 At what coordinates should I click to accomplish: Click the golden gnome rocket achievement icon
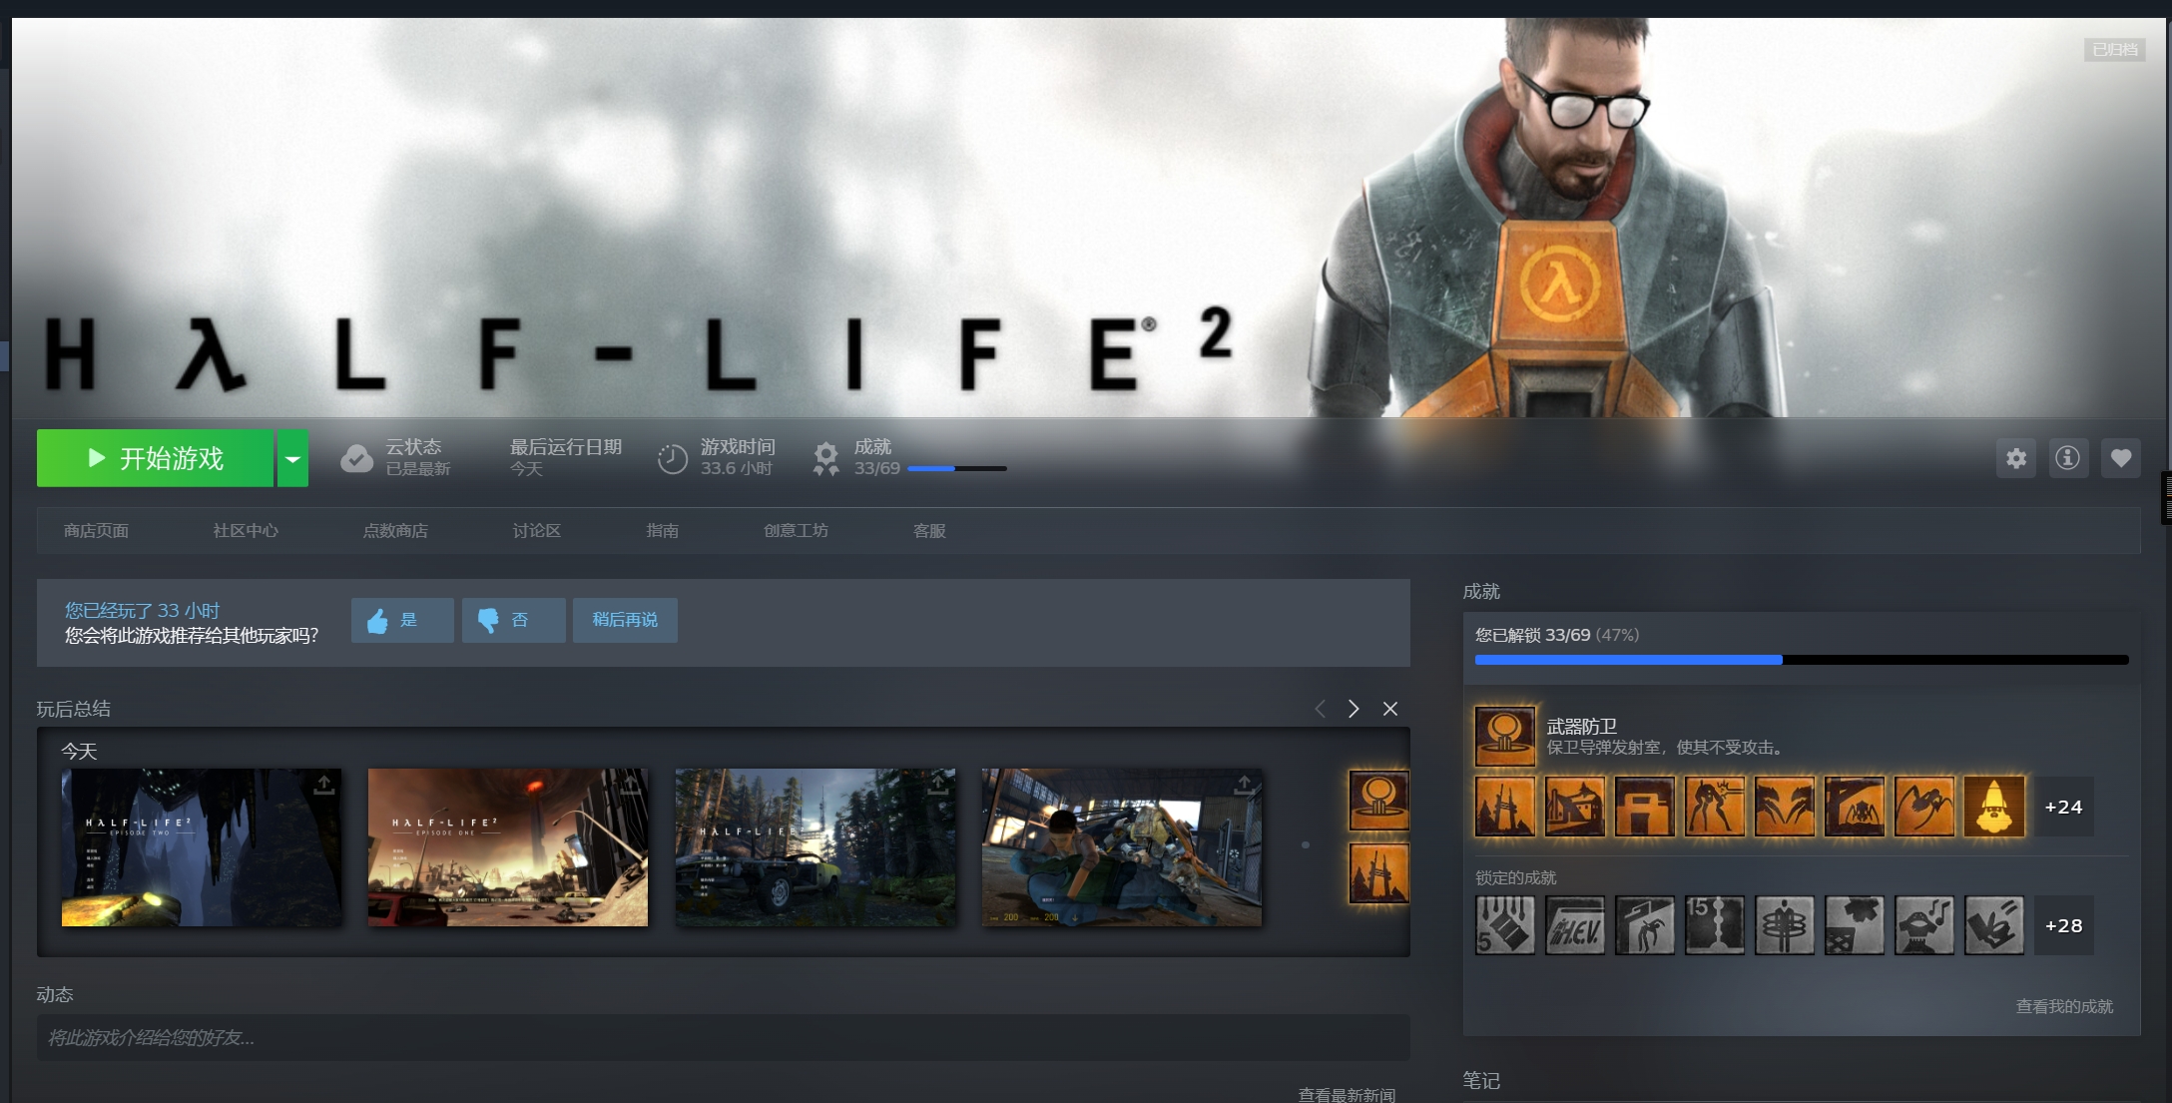1994,807
